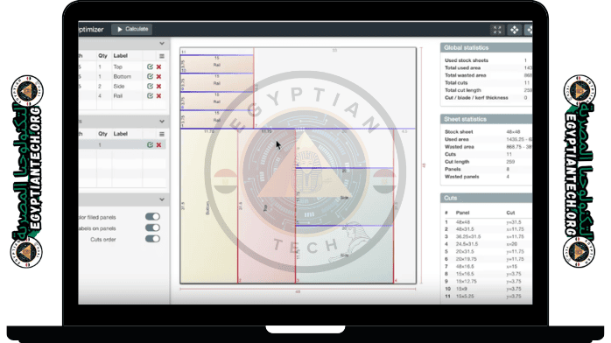Viewport: 611px width, 343px height.
Task: Click 'Used stock sheets' statistic row
Action: (x=487, y=60)
